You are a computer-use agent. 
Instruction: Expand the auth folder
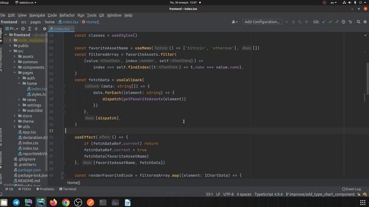pos(19,78)
